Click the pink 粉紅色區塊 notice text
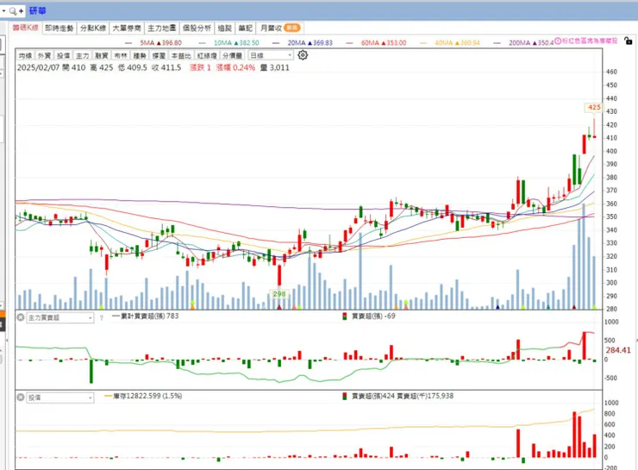The image size is (638, 470). (590, 41)
